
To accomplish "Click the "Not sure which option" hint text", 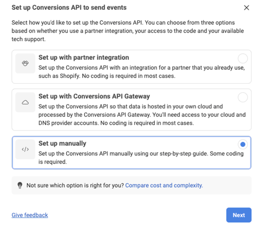I will (75, 186).
